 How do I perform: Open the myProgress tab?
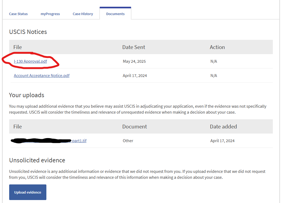(x=50, y=14)
